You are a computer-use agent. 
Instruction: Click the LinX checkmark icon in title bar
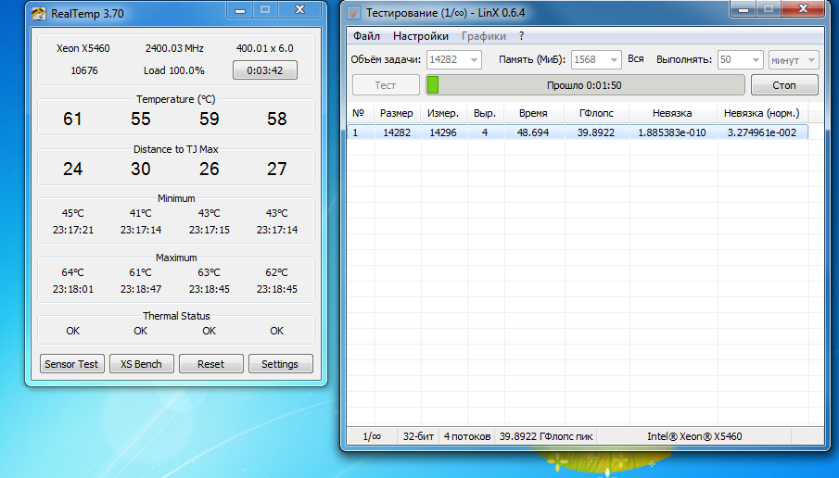pos(354,13)
